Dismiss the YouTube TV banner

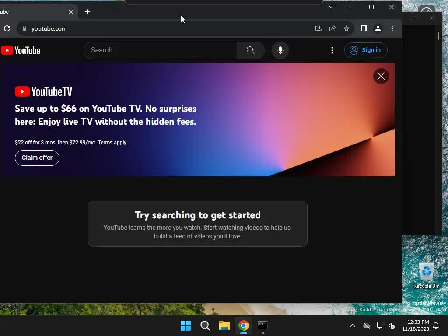[381, 76]
